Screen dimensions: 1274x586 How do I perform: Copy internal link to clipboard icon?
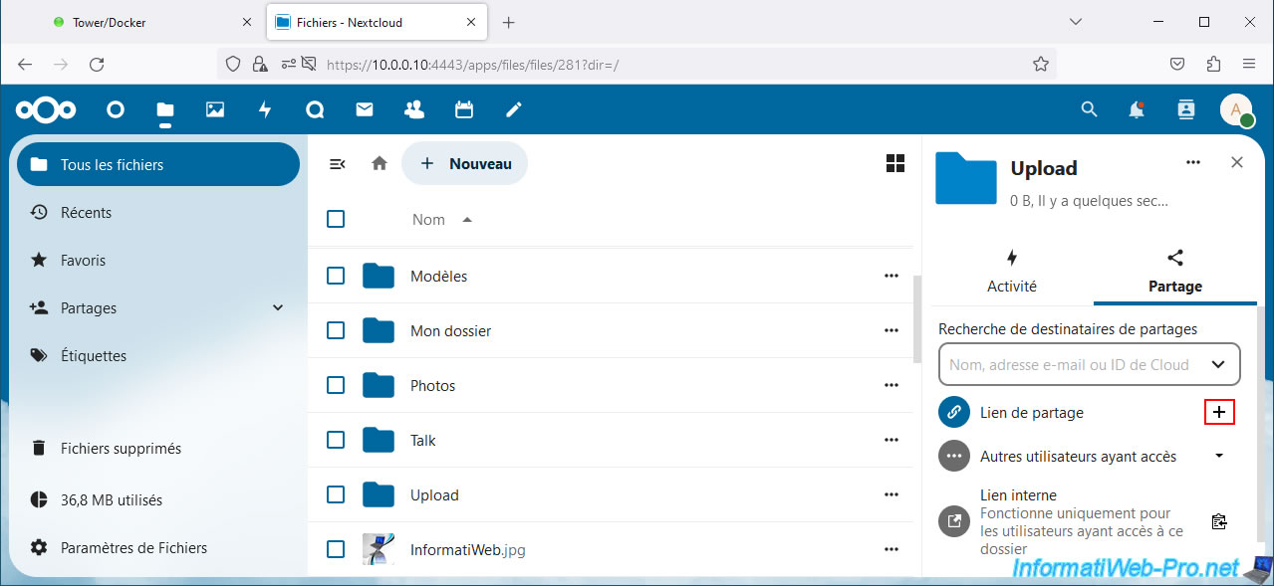[x=1218, y=521]
